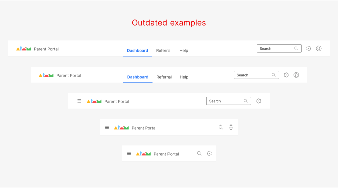Click settings gear in third navbar
The image size is (338, 188).
click(259, 101)
